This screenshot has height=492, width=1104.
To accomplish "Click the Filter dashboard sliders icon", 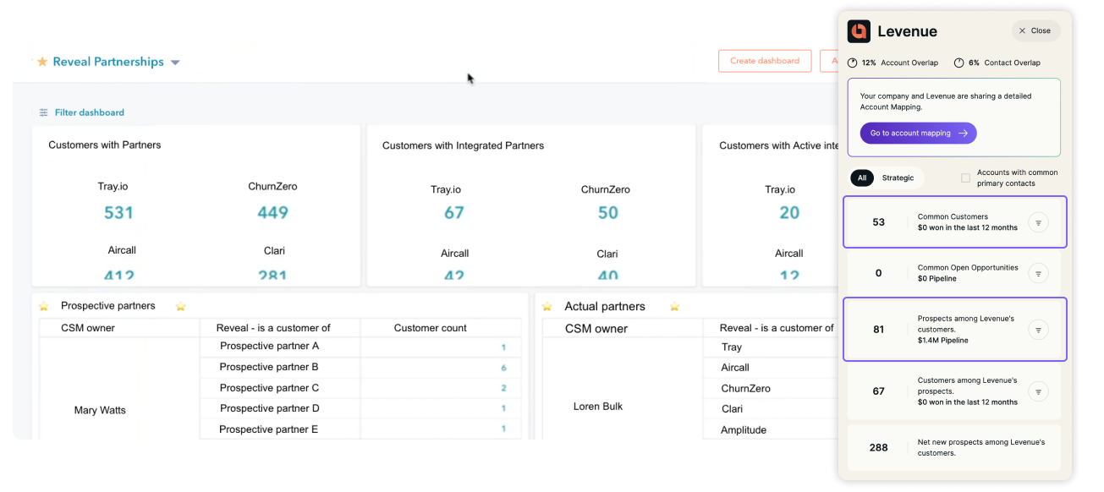I will [x=44, y=112].
